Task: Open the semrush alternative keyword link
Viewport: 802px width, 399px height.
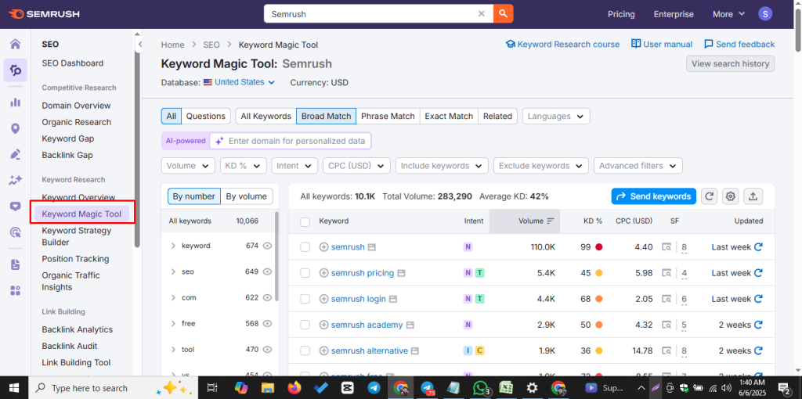Action: pos(370,351)
